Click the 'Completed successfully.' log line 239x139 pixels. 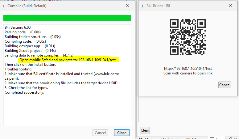click(24, 92)
